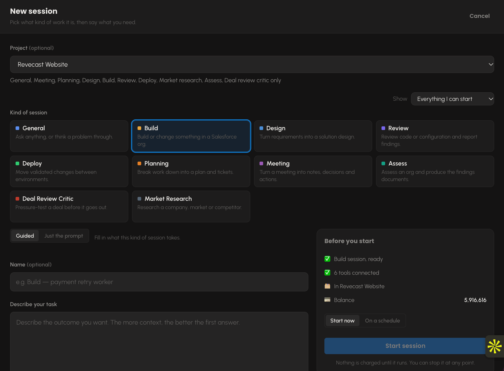This screenshot has width=504, height=371.
Task: Select the Design session kind
Action: coord(313,136)
